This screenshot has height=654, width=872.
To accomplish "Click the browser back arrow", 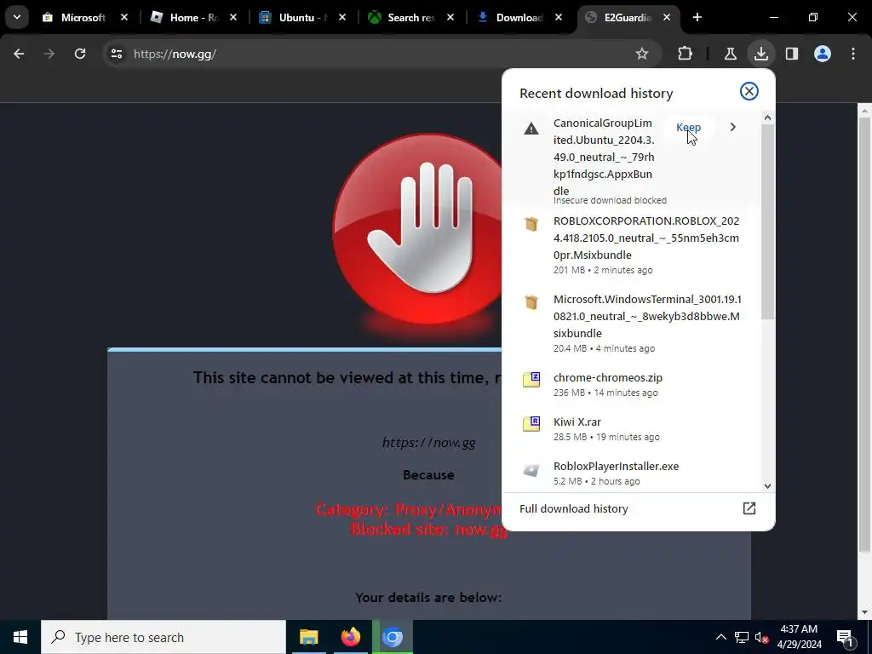I will [x=19, y=54].
